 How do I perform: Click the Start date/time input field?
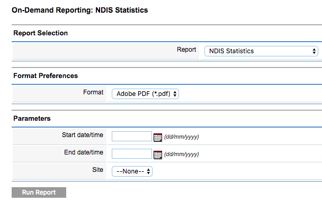(x=132, y=136)
